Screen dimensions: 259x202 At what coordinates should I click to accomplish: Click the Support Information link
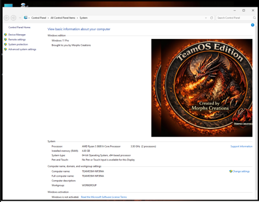pyautogui.click(x=241, y=146)
